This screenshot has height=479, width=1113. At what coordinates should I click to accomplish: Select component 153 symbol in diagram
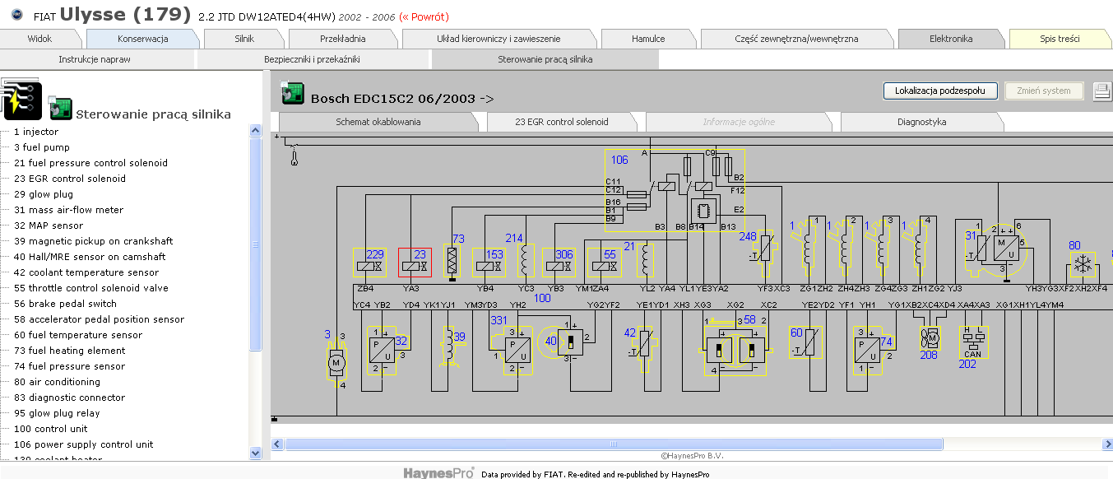click(x=489, y=263)
